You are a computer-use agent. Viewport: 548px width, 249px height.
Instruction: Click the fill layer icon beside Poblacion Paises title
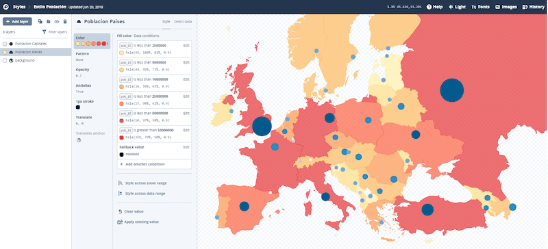coord(79,22)
